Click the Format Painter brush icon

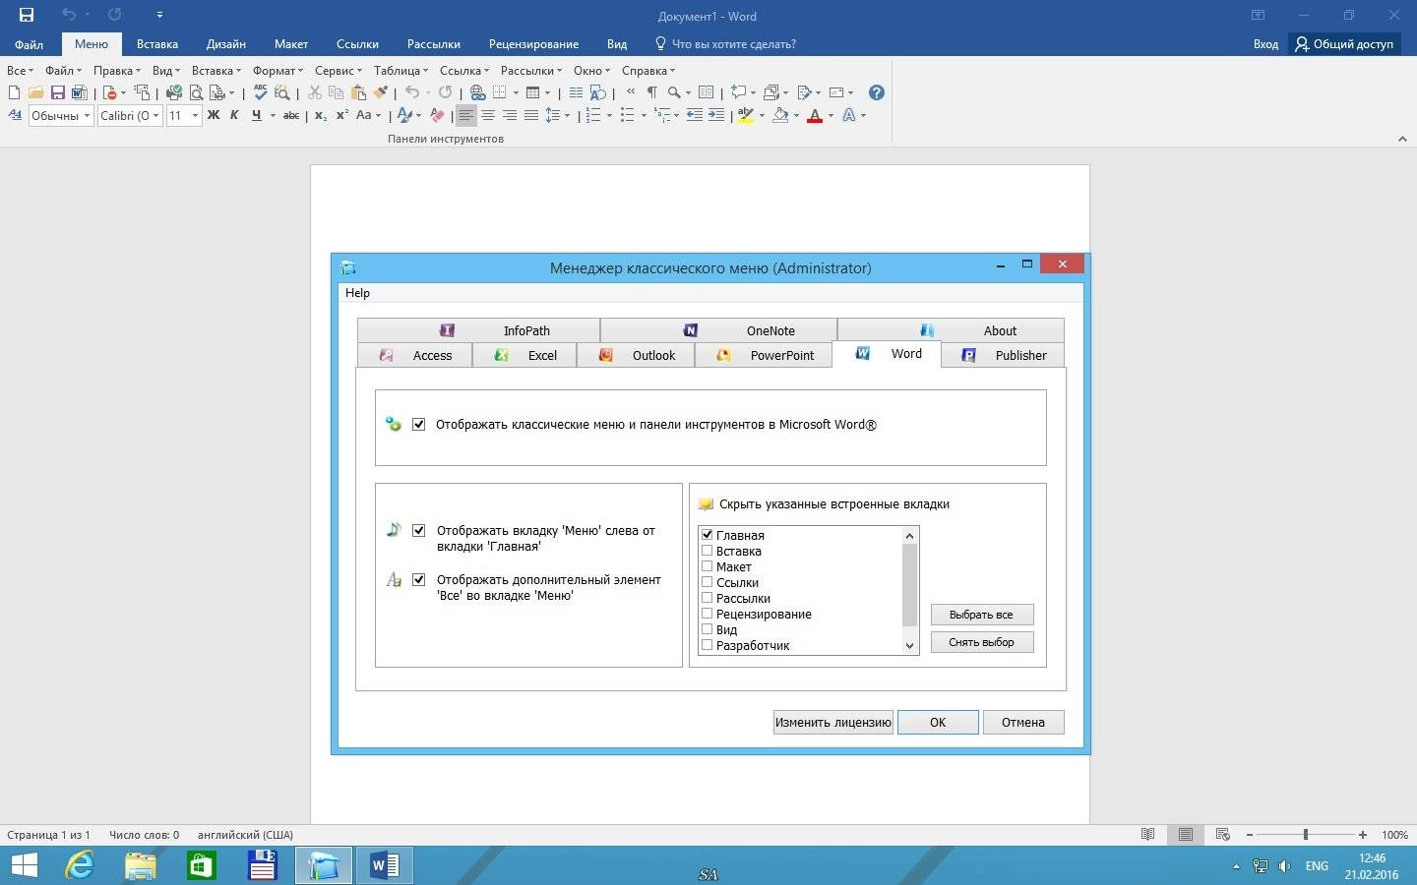(380, 92)
